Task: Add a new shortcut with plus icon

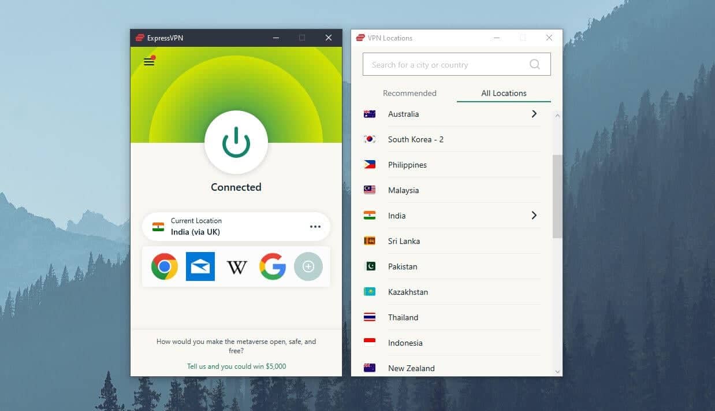Action: (x=308, y=266)
